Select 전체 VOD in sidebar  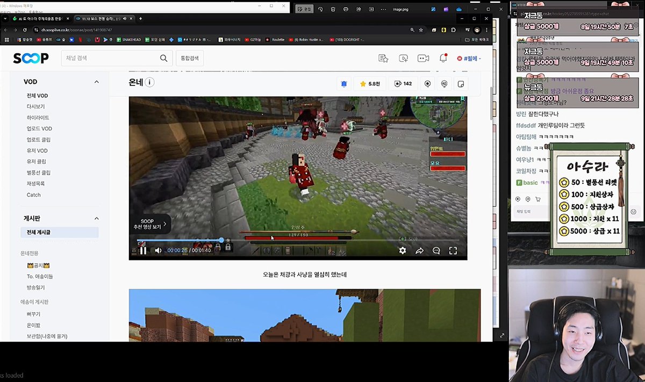(38, 96)
